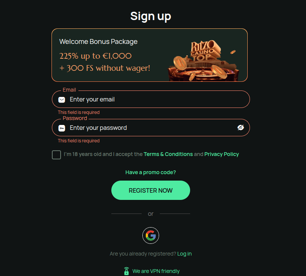
Task: Open the Privacy Policy link
Action: coord(222,154)
